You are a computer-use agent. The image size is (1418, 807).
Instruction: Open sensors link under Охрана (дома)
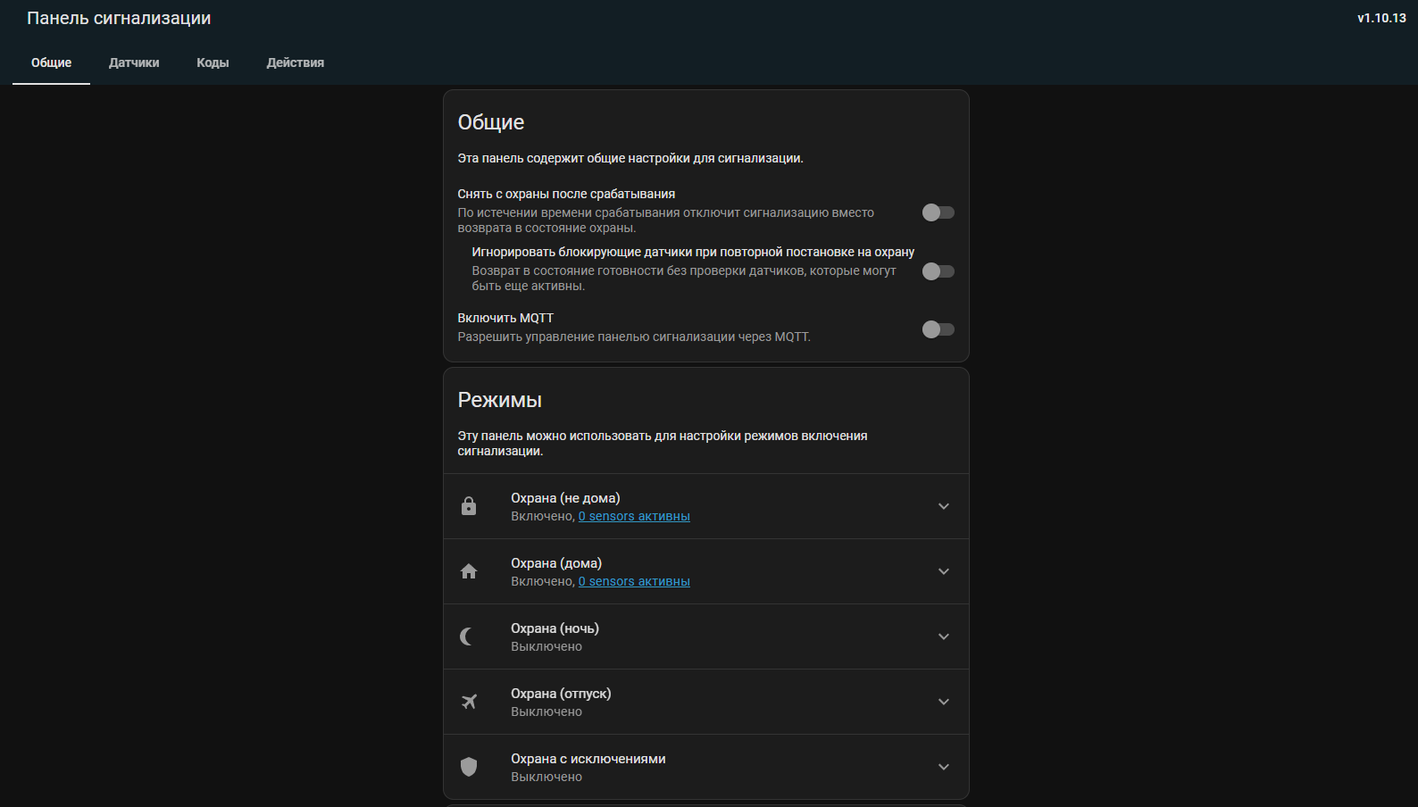634,581
